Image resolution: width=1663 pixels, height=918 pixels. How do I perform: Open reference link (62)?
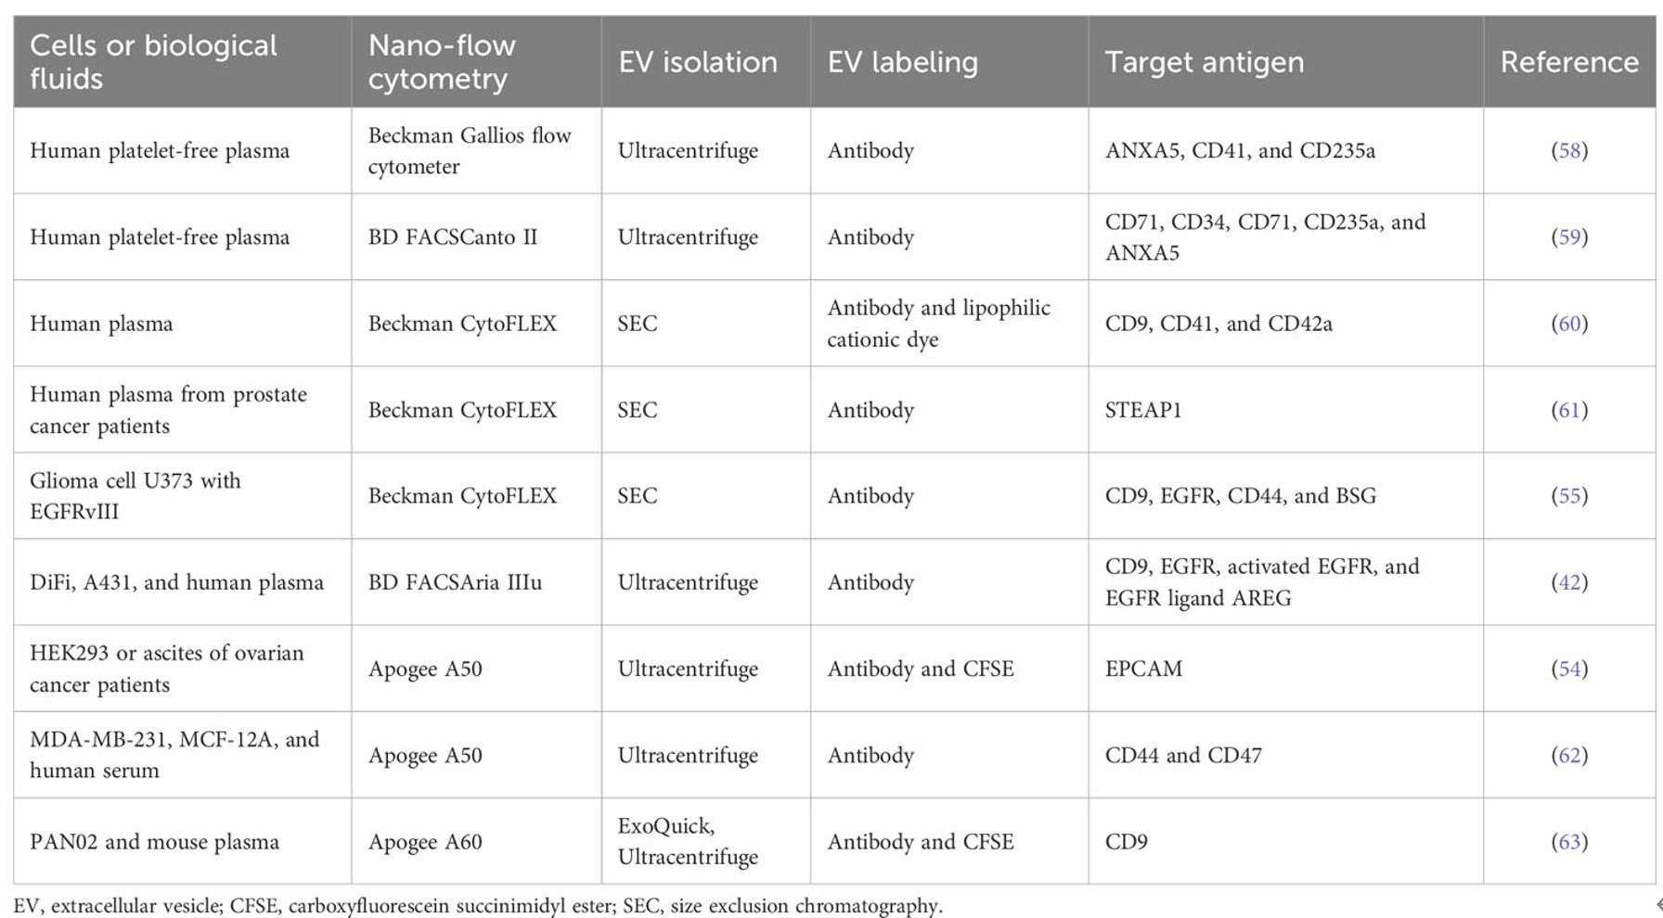[1569, 755]
